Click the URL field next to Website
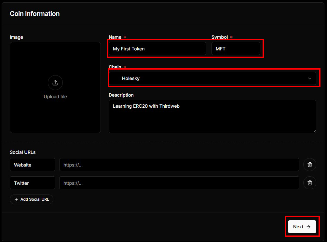This screenshot has height=242, width=327. click(x=179, y=165)
